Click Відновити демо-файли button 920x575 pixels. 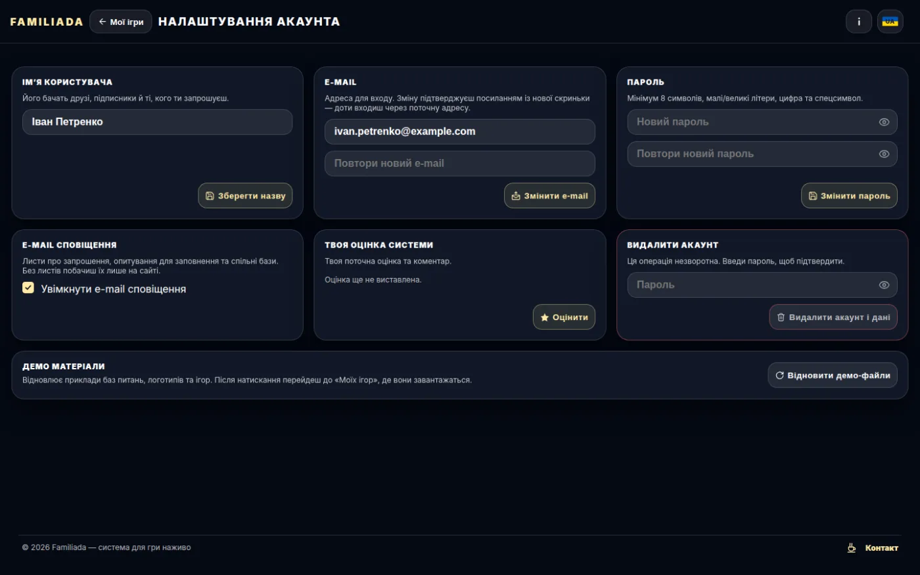(x=833, y=375)
